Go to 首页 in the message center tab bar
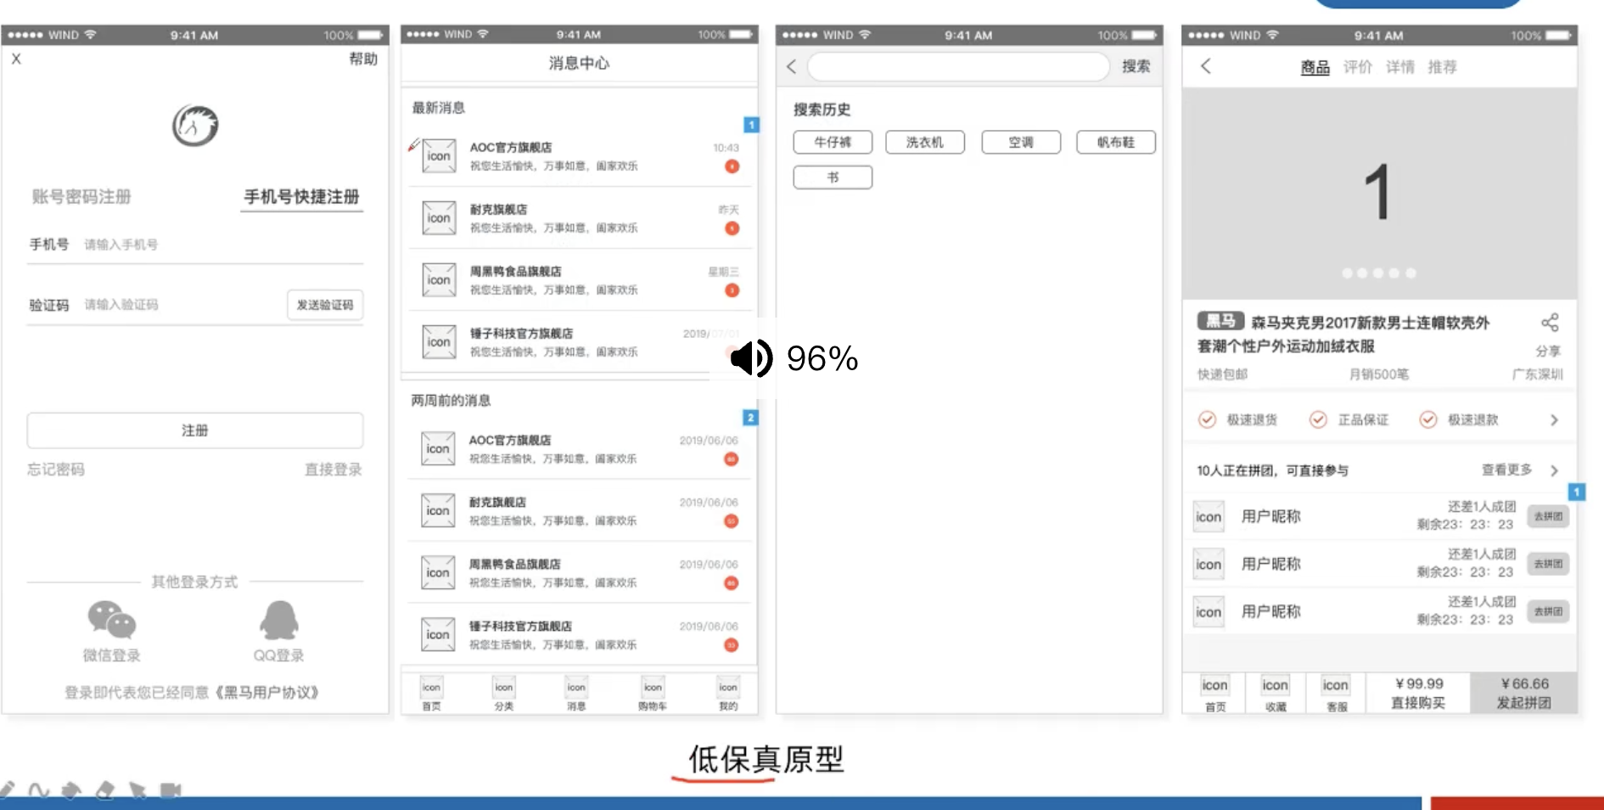This screenshot has height=810, width=1604. click(431, 694)
